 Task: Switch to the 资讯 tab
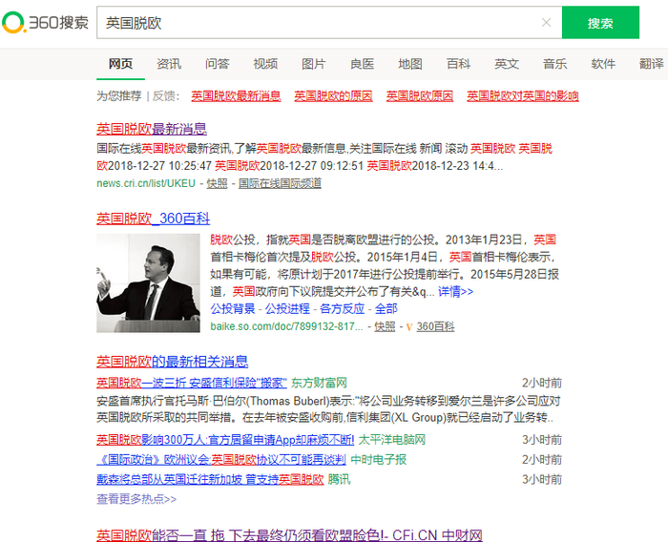[x=169, y=64]
